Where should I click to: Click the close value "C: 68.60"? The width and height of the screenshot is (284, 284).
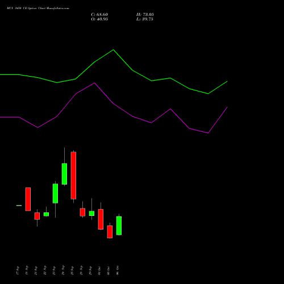tap(99, 15)
